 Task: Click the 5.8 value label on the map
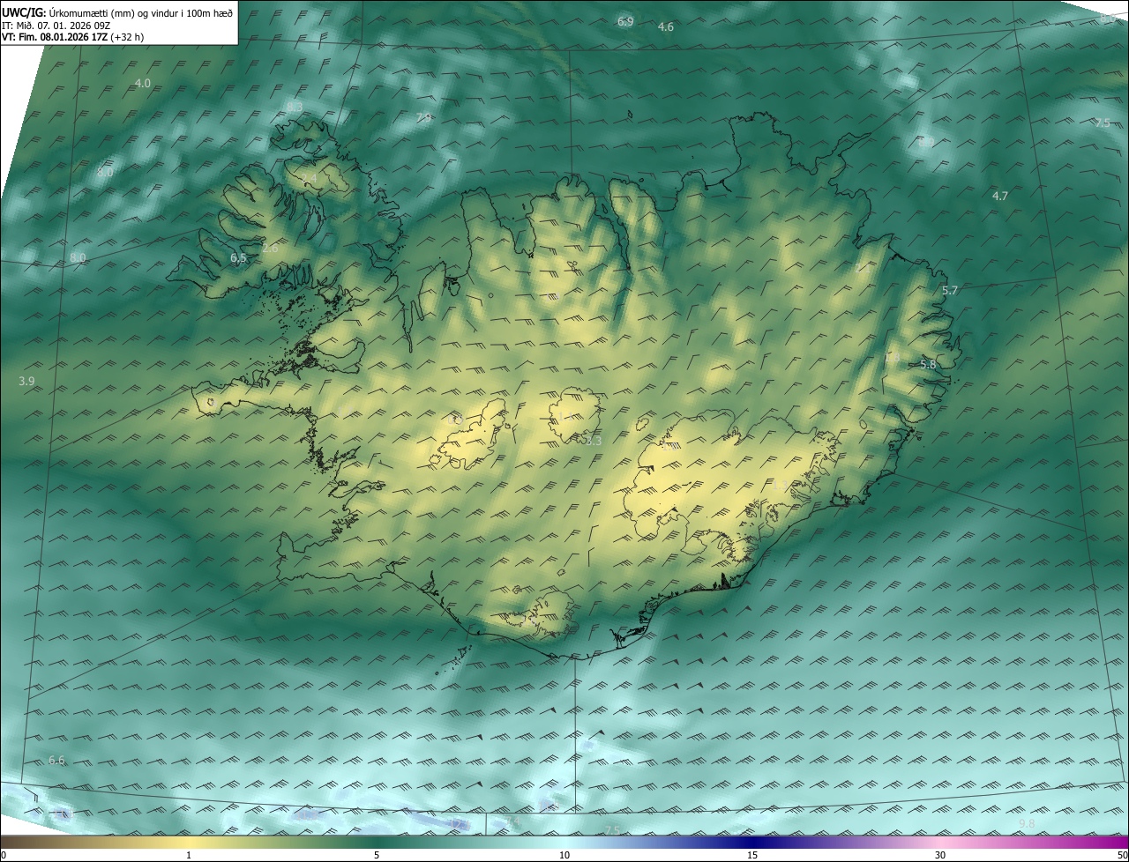(928, 365)
